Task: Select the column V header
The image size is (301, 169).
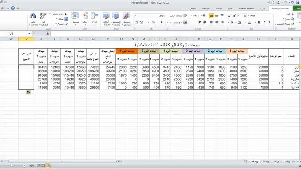Action: (x=26, y=39)
